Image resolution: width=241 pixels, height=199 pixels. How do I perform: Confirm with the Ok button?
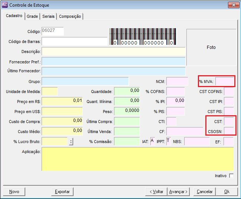coord(226,192)
